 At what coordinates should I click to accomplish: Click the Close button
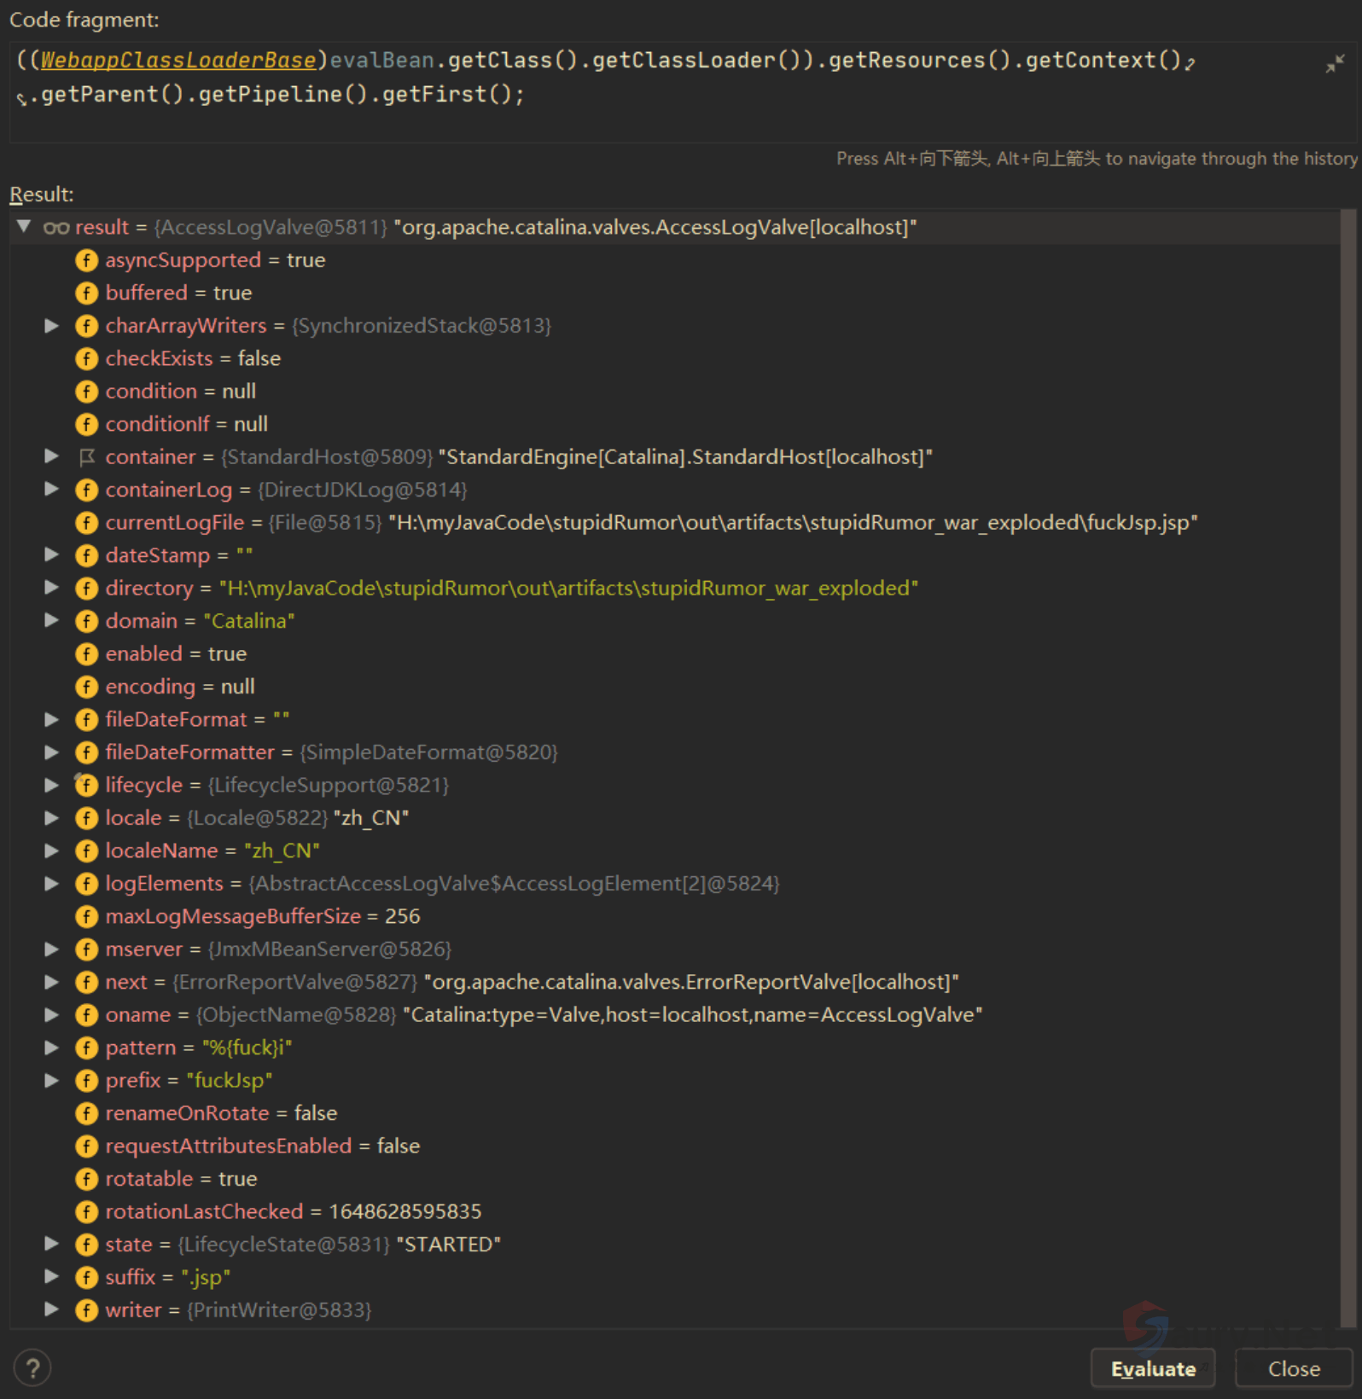1293,1369
